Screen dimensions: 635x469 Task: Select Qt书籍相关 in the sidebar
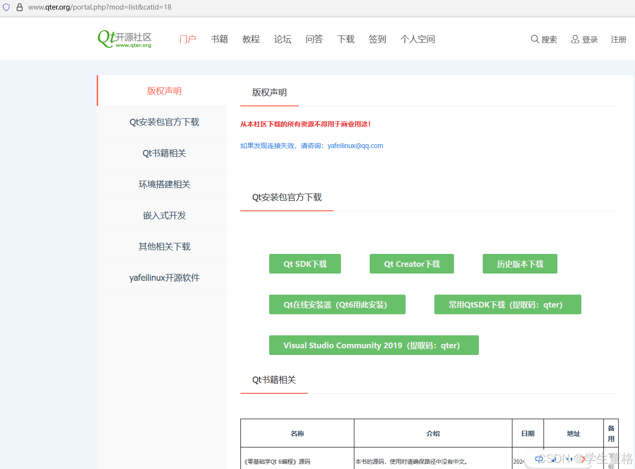(161, 153)
